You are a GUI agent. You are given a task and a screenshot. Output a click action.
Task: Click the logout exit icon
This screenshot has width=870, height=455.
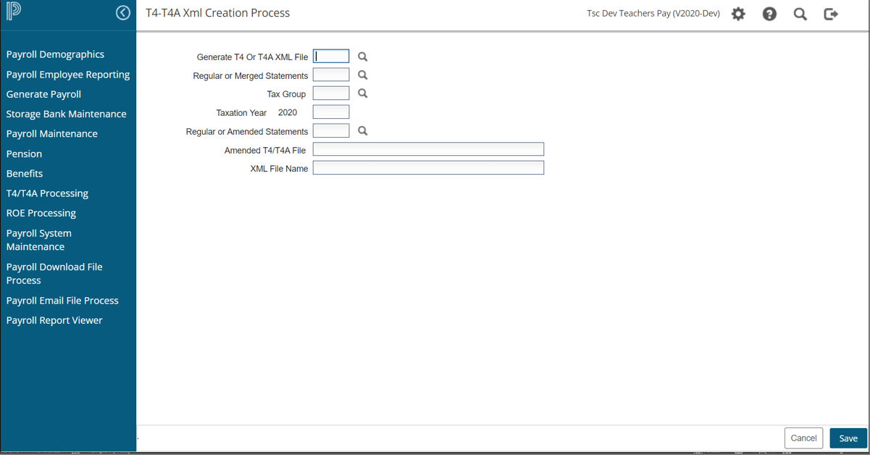point(831,14)
